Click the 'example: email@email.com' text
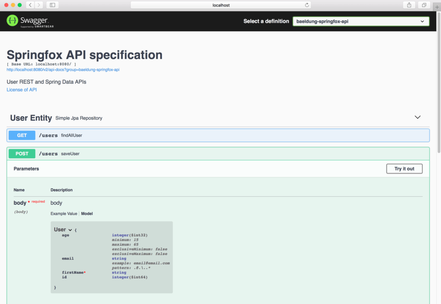This screenshot has height=304, width=441. 141,263
